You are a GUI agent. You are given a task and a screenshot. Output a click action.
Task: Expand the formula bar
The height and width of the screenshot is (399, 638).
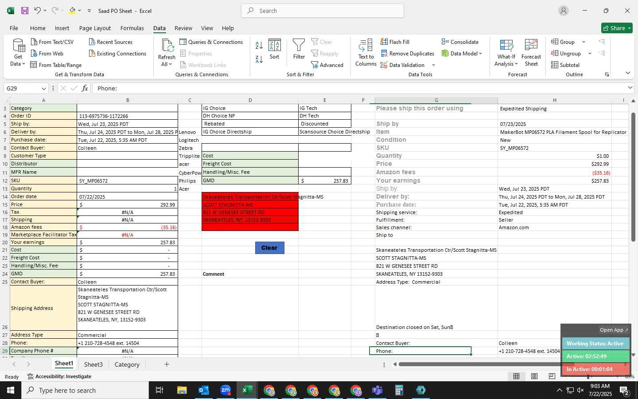(x=630, y=88)
